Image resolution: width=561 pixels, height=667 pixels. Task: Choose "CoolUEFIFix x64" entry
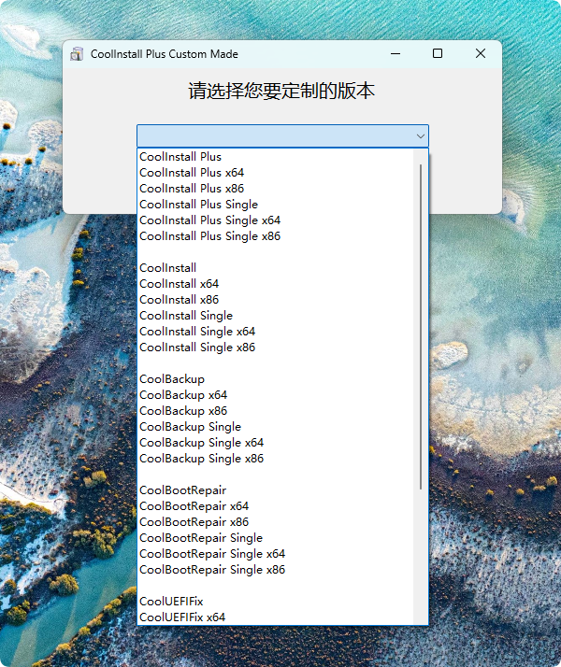click(182, 617)
